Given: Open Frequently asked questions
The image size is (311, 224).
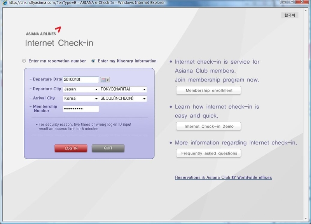Looking at the screenshot, I should (209, 153).
